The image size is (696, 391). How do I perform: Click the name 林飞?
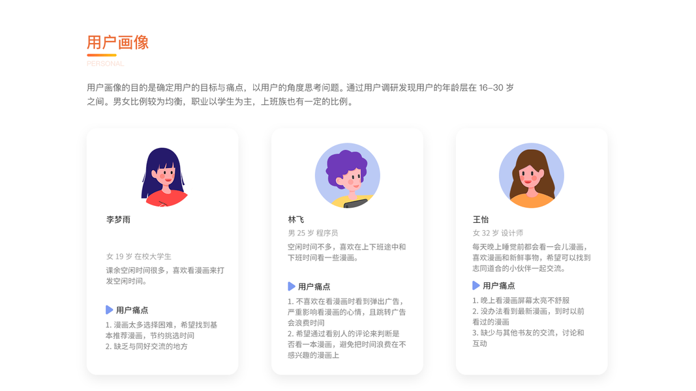(296, 220)
